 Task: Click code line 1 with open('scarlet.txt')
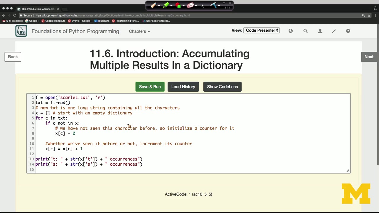click(x=70, y=98)
